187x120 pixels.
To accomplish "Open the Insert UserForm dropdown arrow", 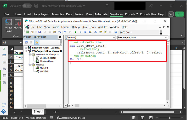I will pyautogui.click(x=36, y=32).
